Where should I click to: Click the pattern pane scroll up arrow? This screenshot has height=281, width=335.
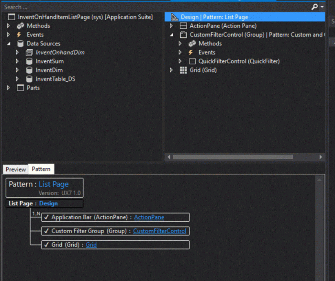[x=319, y=180]
